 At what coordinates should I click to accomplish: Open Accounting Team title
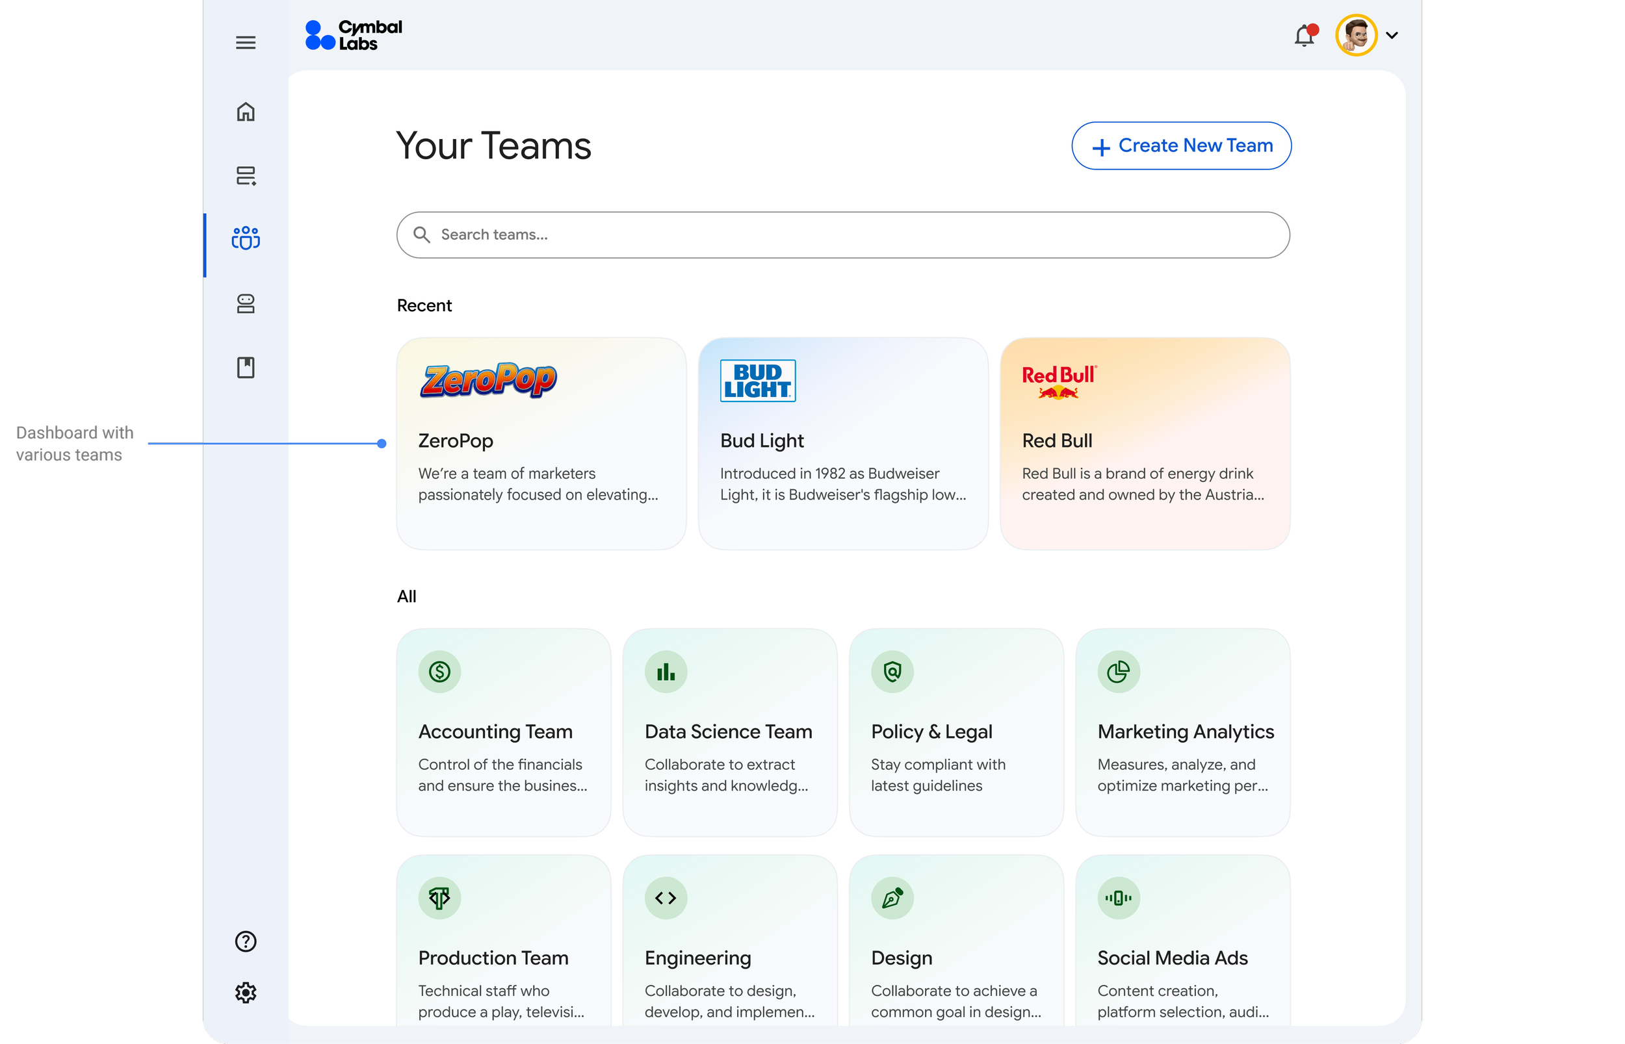(495, 732)
